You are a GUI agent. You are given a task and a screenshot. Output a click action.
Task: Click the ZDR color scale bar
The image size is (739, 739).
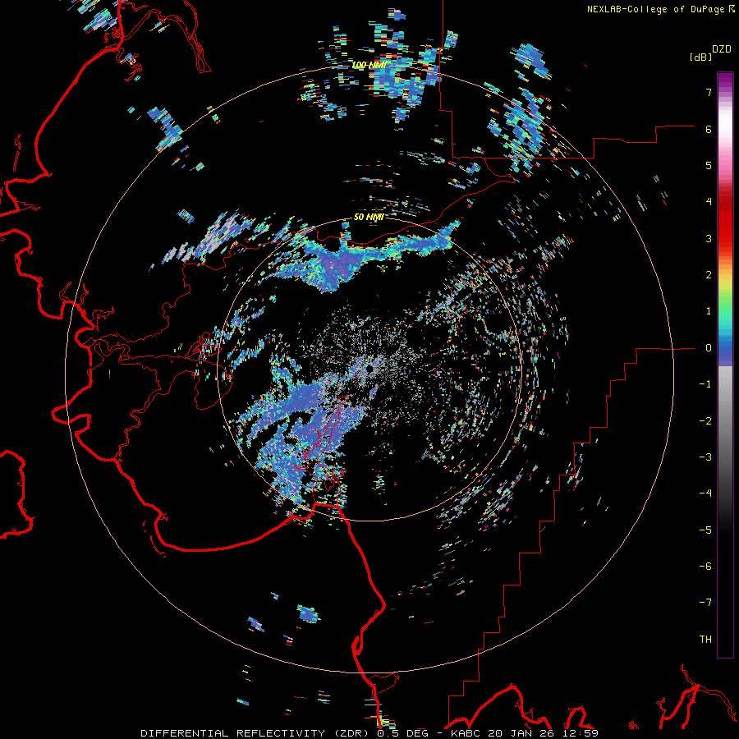click(725, 365)
